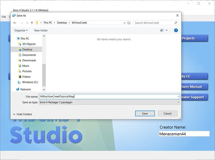The height and width of the screenshot is (160, 215).
Task: Open Documents in the navigation pane
Action: 29,55
